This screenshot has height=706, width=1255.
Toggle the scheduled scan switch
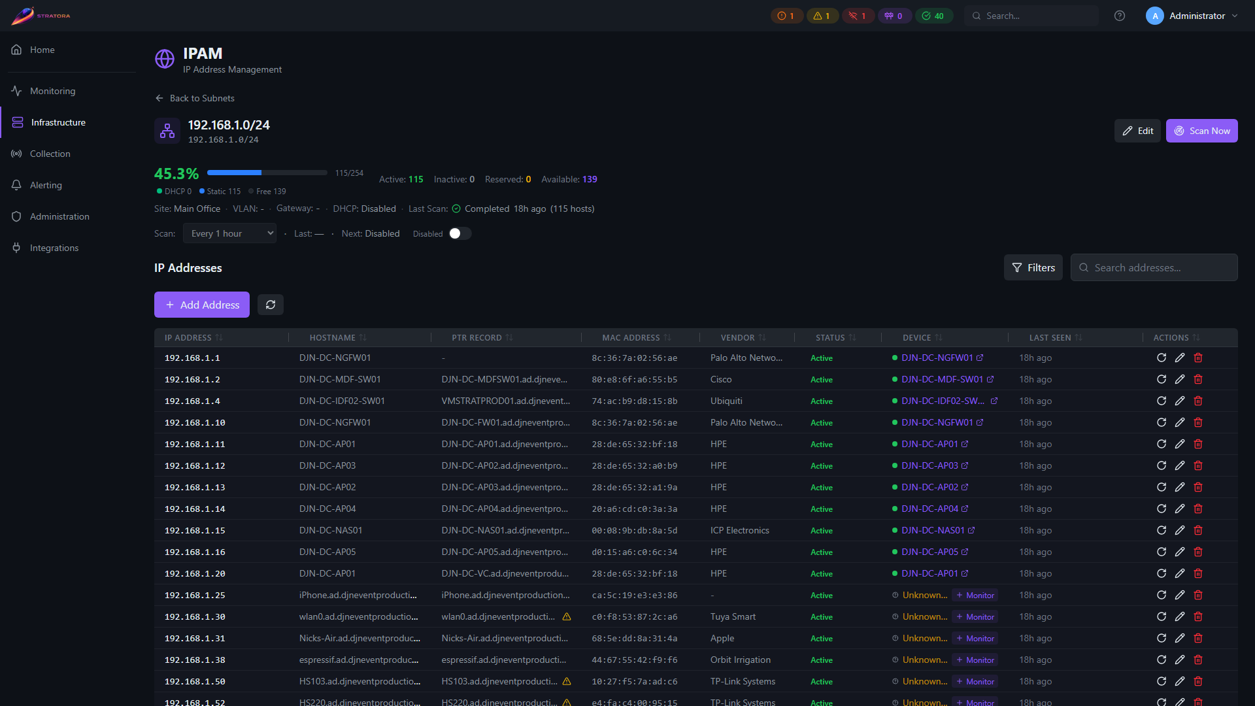(x=460, y=233)
